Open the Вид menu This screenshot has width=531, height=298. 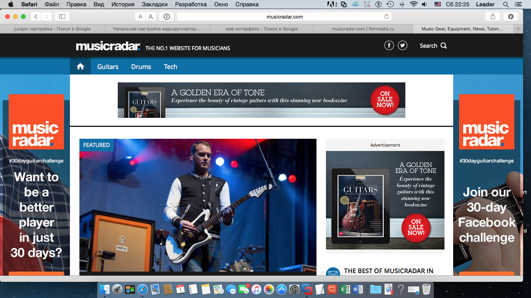pos(99,4)
